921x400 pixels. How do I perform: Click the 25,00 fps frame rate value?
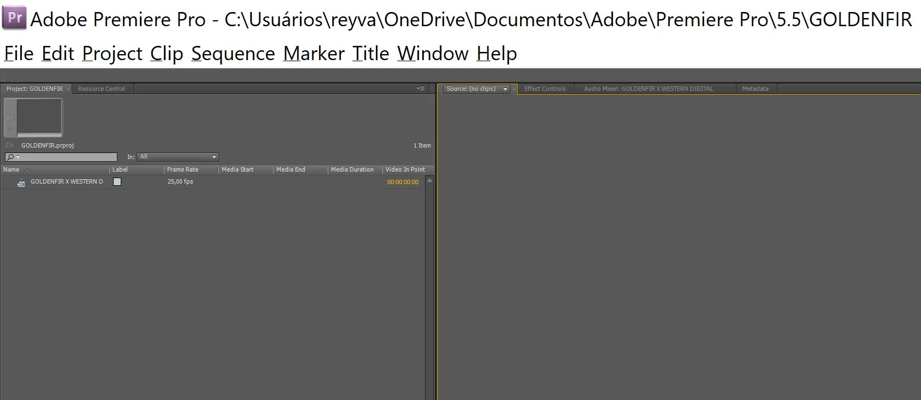180,181
